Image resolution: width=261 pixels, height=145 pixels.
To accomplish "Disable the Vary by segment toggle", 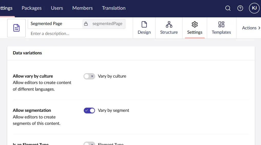I will pyautogui.click(x=89, y=110).
